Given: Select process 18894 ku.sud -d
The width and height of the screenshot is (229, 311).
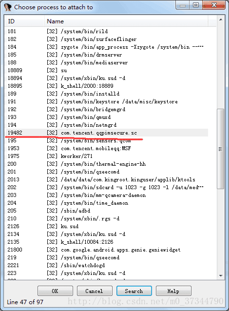Looking at the screenshot, I should tap(107, 78).
